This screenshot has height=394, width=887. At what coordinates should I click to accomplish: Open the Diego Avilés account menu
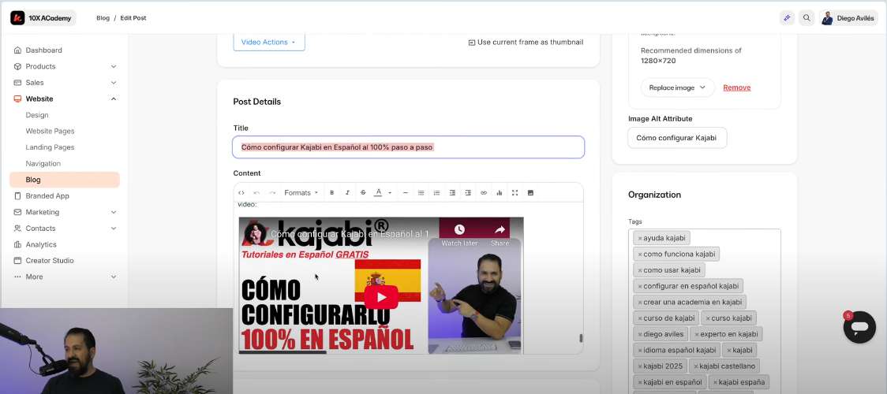(848, 18)
